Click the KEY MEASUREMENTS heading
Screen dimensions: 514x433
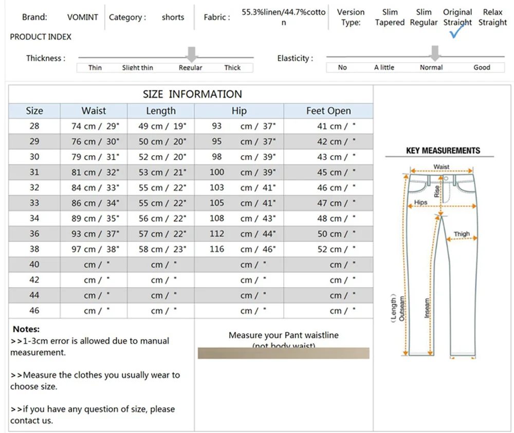pyautogui.click(x=443, y=150)
